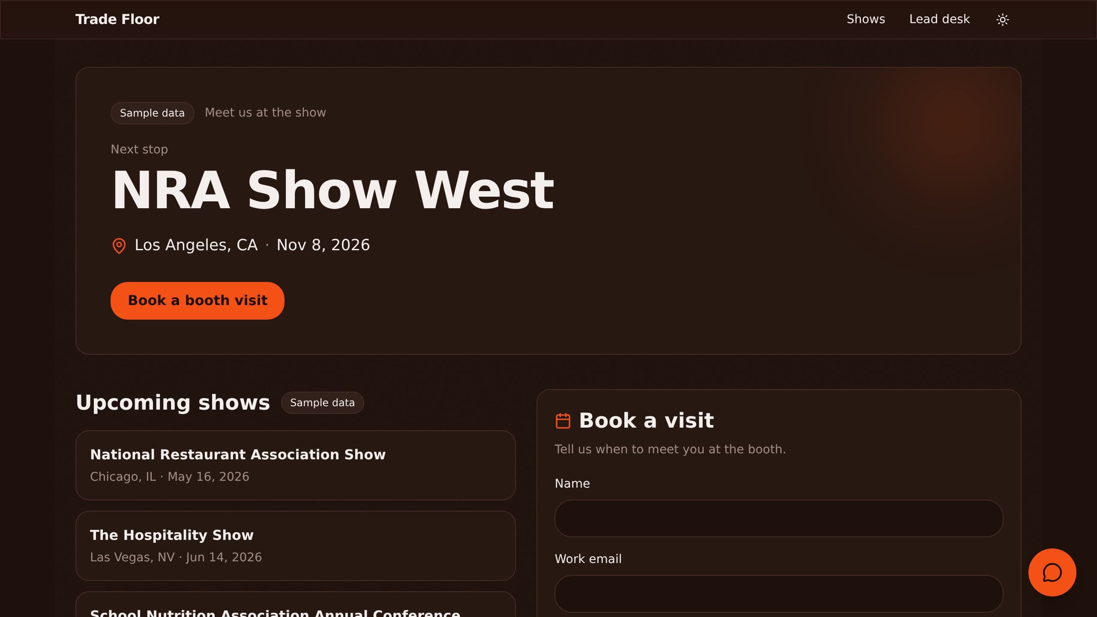This screenshot has width=1097, height=617.
Task: Click the Name field label
Action: (572, 484)
